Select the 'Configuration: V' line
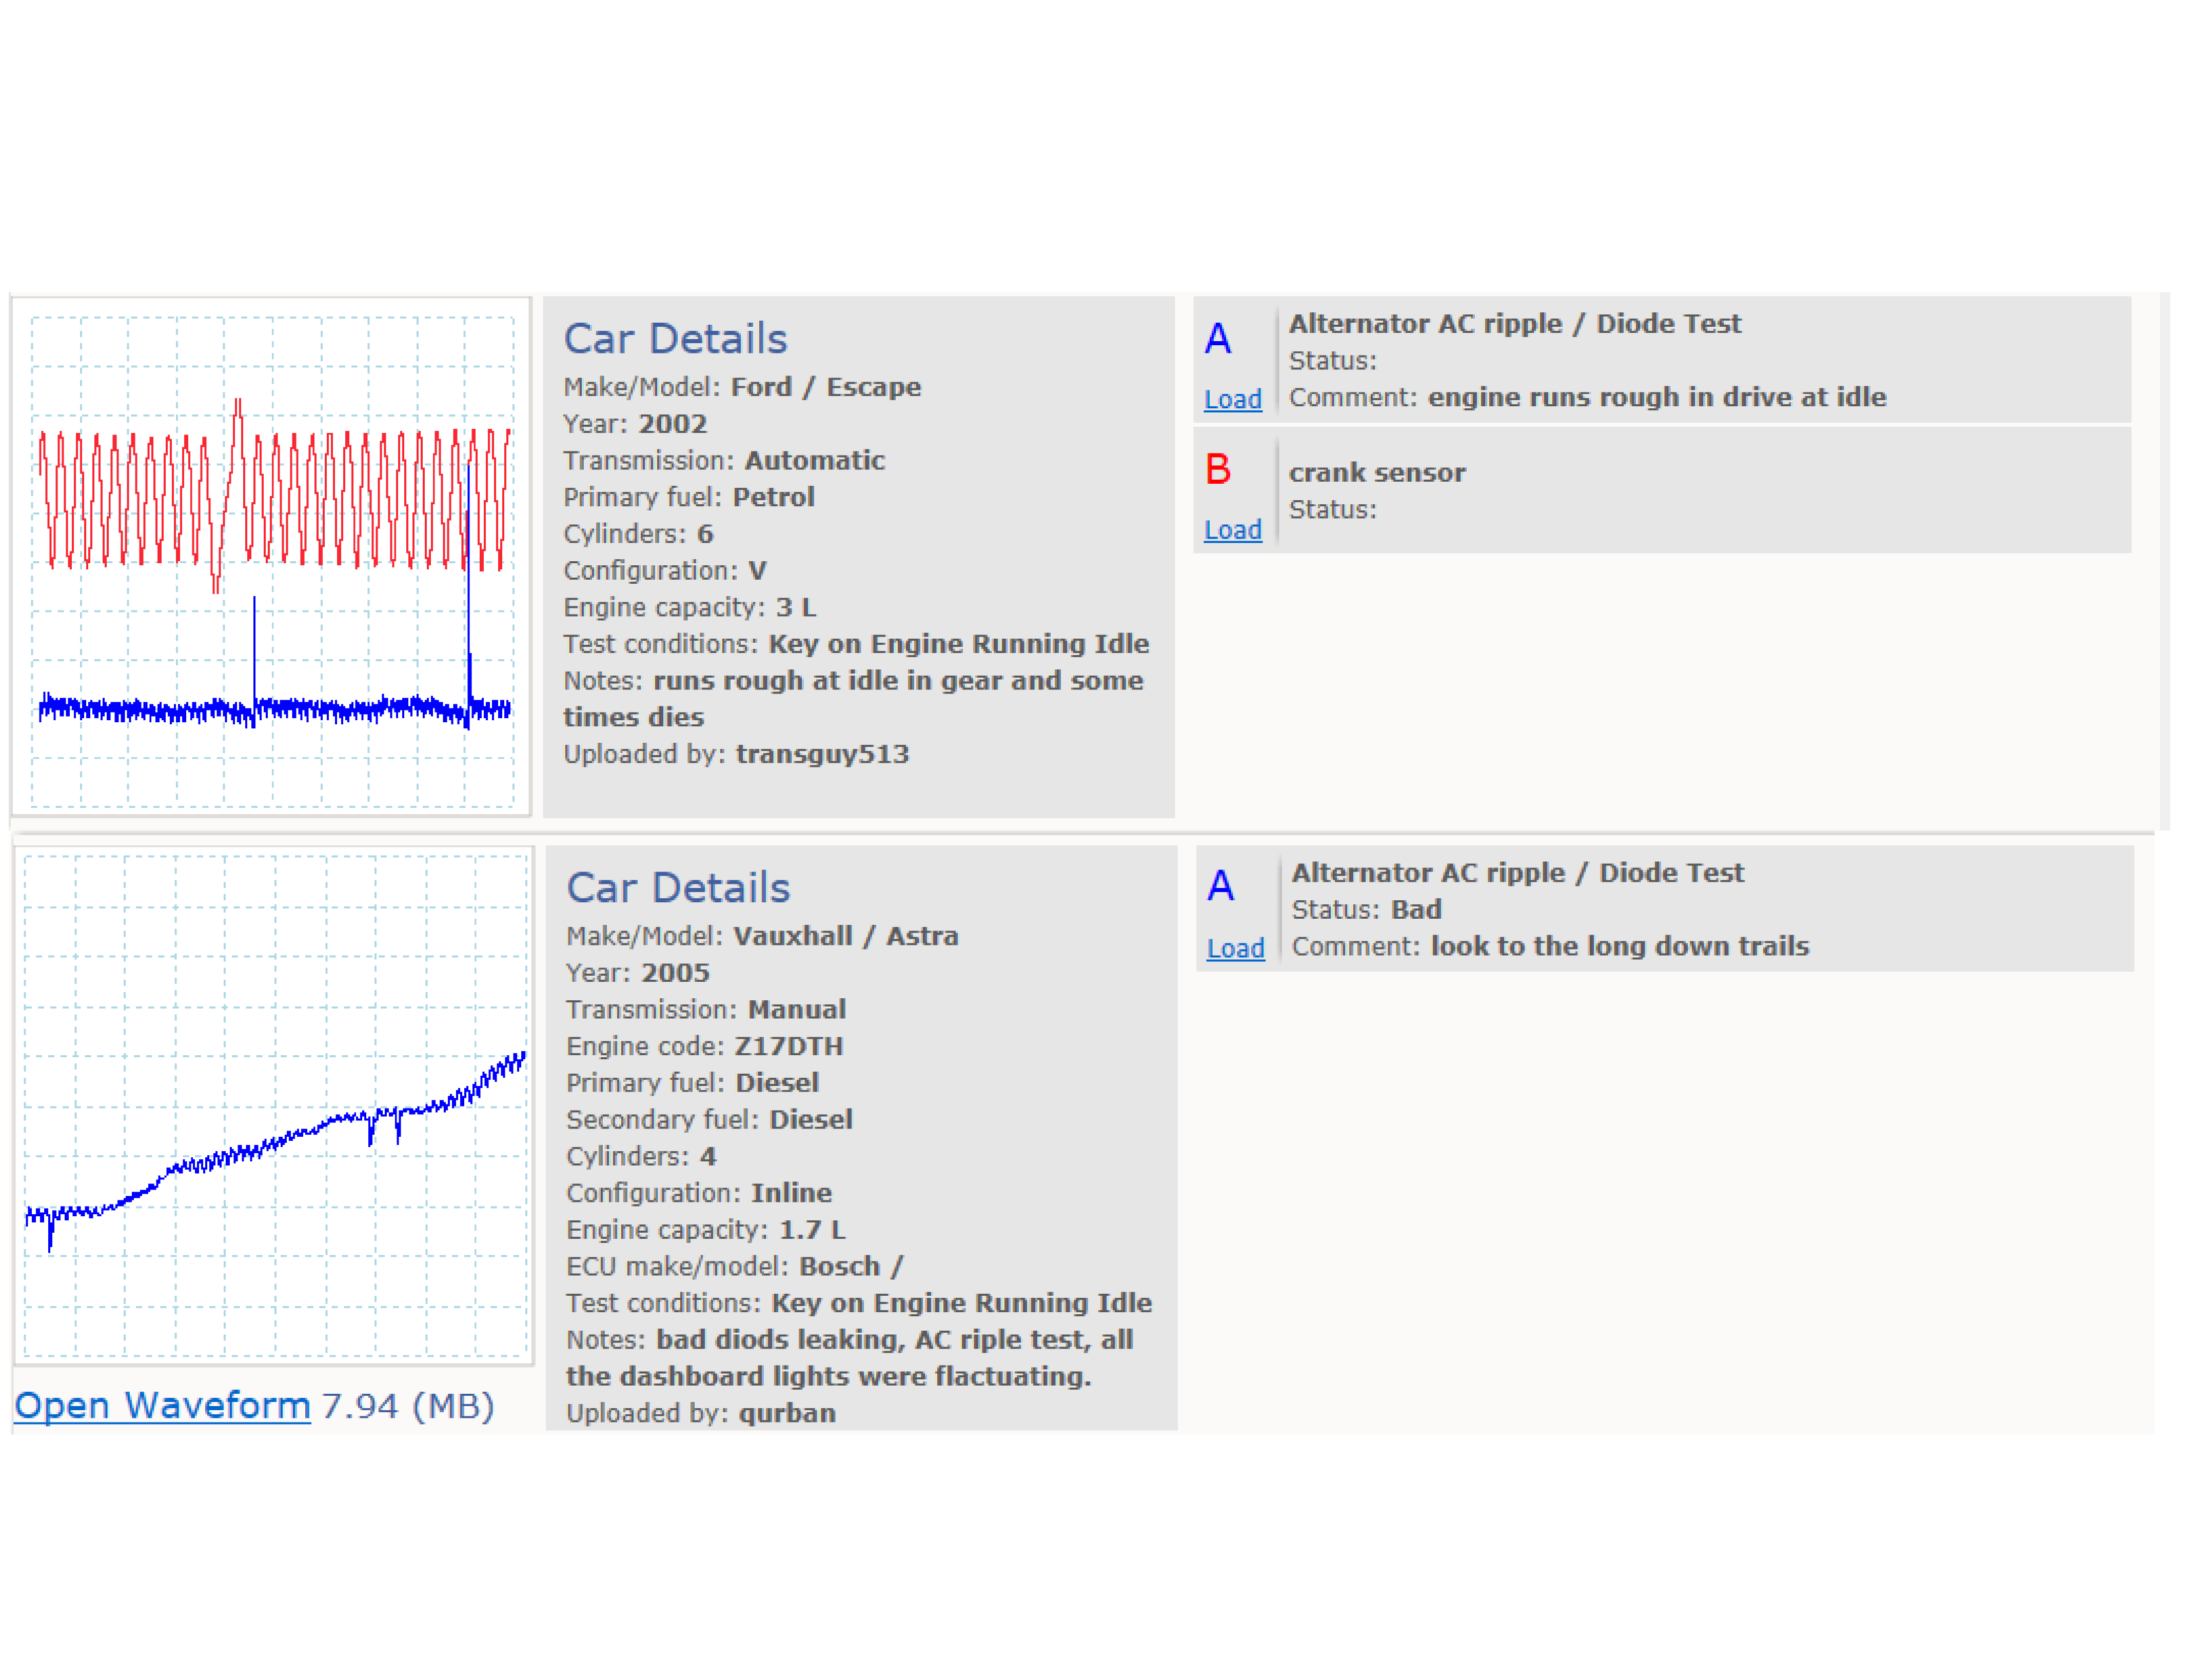The width and height of the screenshot is (2189, 1680). [665, 571]
